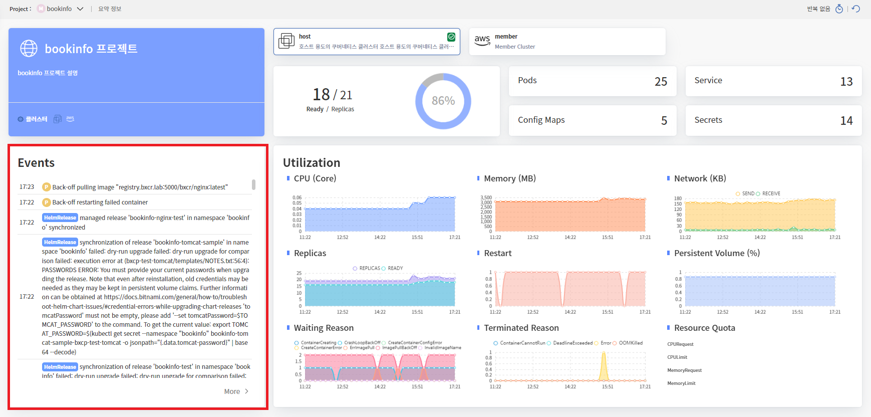Click the 반복 없음 refresh interval label
Image resolution: width=871 pixels, height=417 pixels.
[818, 9]
